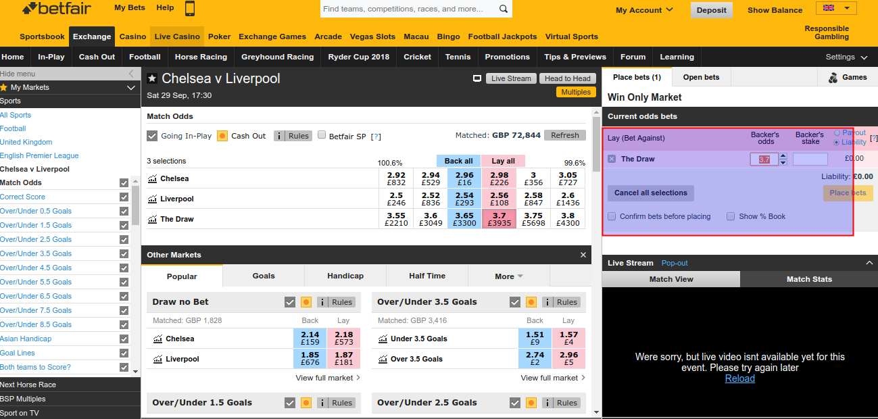
Task: Select the Goals markets tab
Action: click(x=264, y=276)
